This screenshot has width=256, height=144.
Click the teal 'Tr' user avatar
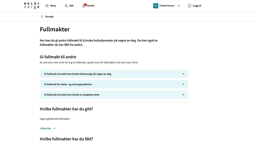tap(156, 6)
